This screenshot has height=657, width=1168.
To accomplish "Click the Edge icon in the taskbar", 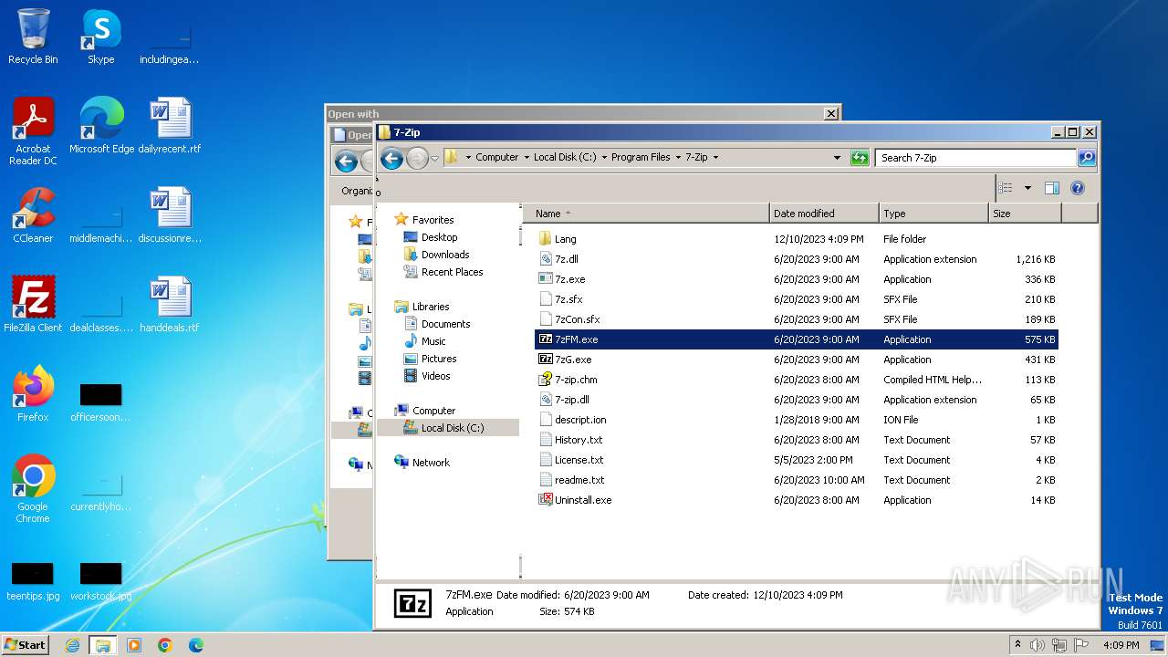I will click(195, 645).
